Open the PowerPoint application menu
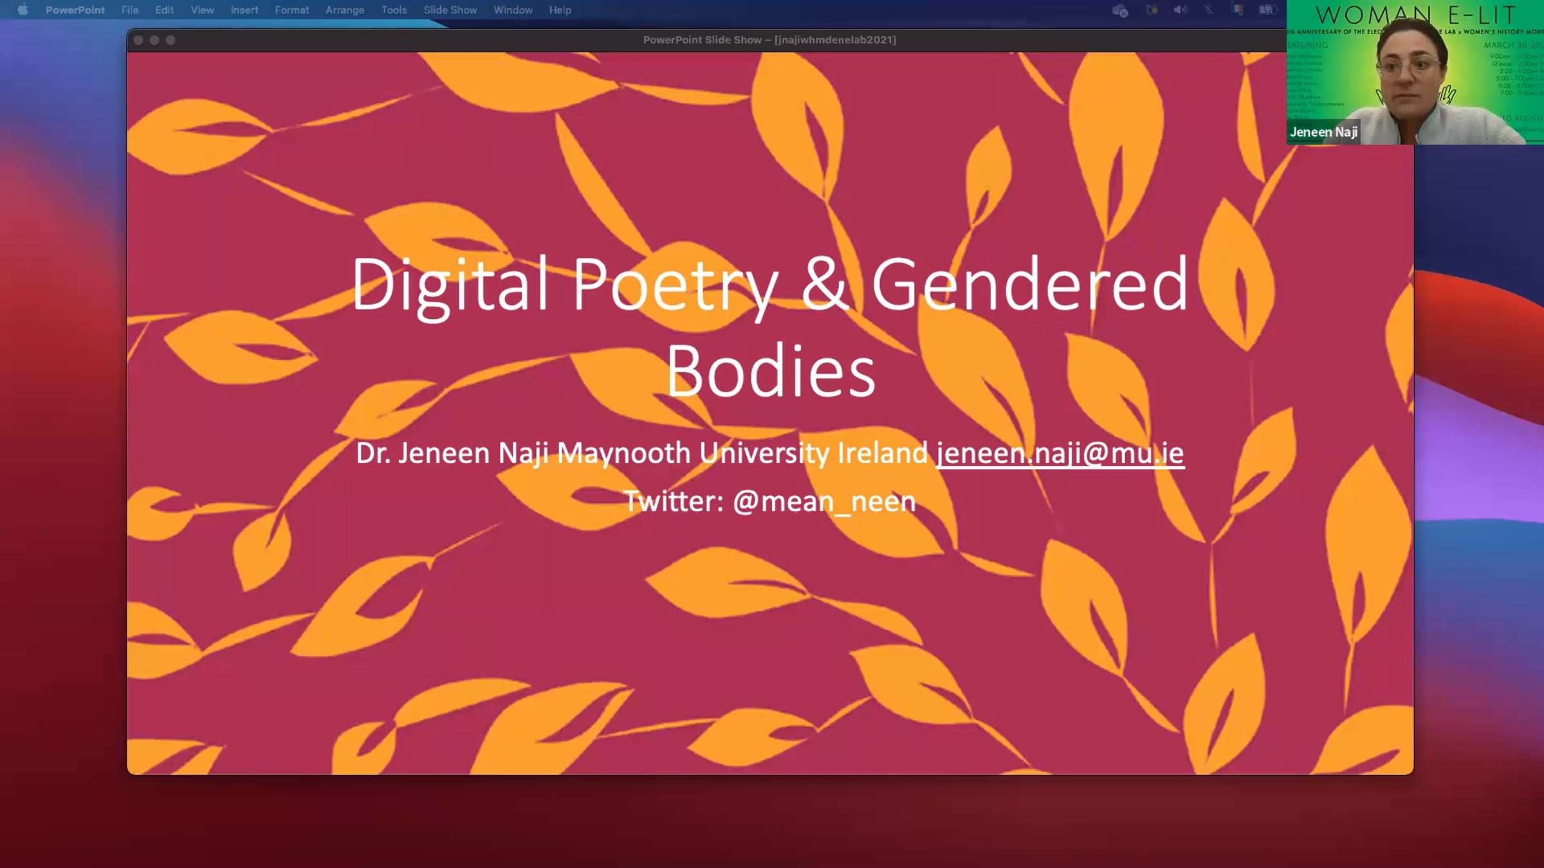1544x868 pixels. (x=75, y=10)
